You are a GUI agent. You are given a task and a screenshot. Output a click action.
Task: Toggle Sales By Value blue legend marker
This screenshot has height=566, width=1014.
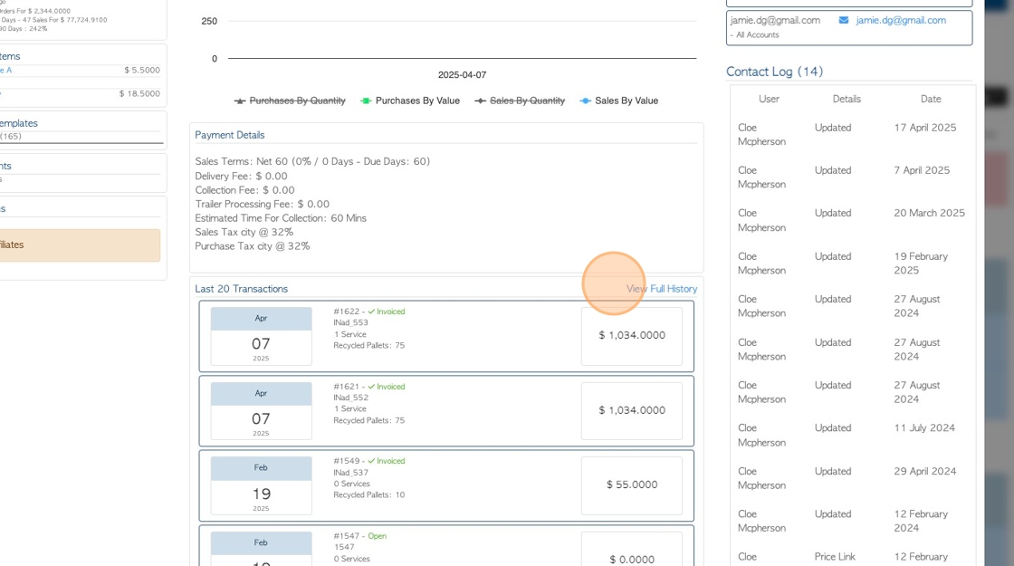585,101
